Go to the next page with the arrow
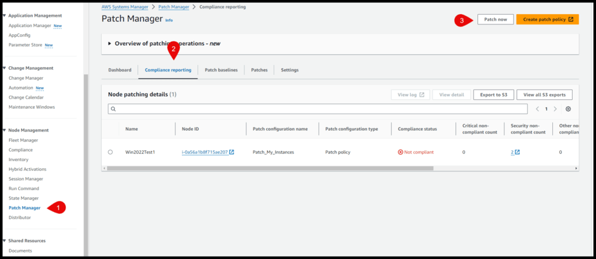The image size is (596, 259). [x=555, y=109]
